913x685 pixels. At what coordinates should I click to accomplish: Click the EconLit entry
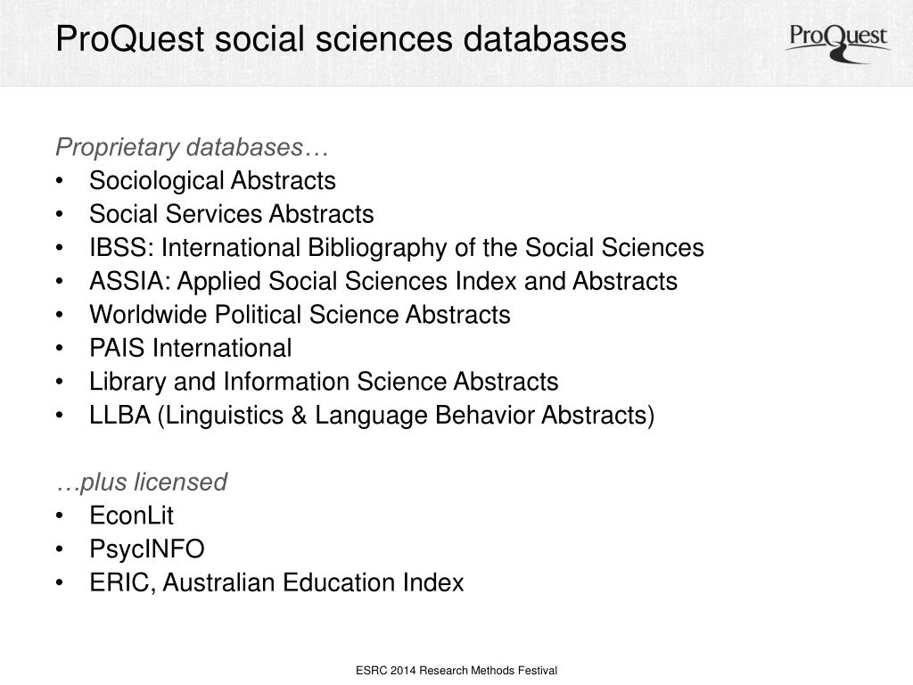tap(131, 516)
